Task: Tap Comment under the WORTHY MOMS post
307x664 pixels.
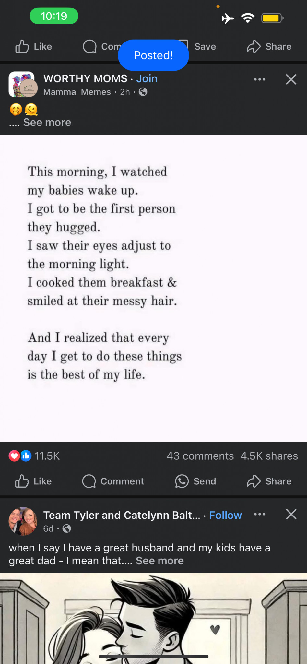Action: [x=113, y=481]
